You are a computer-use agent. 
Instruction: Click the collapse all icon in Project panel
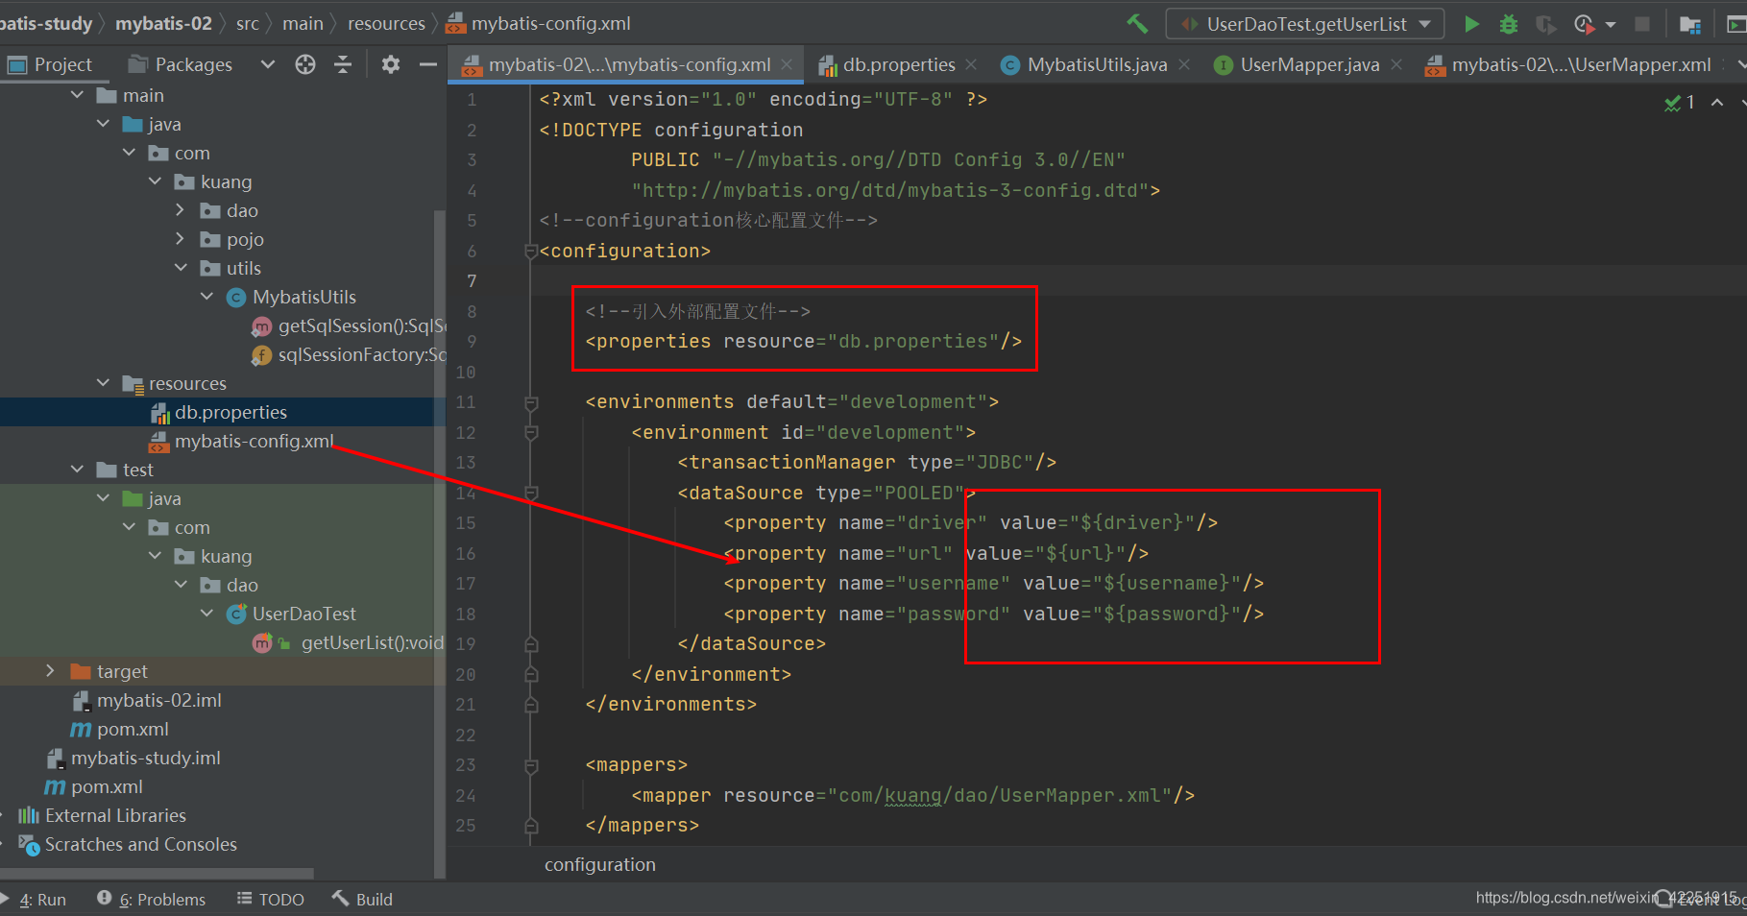pyautogui.click(x=343, y=64)
